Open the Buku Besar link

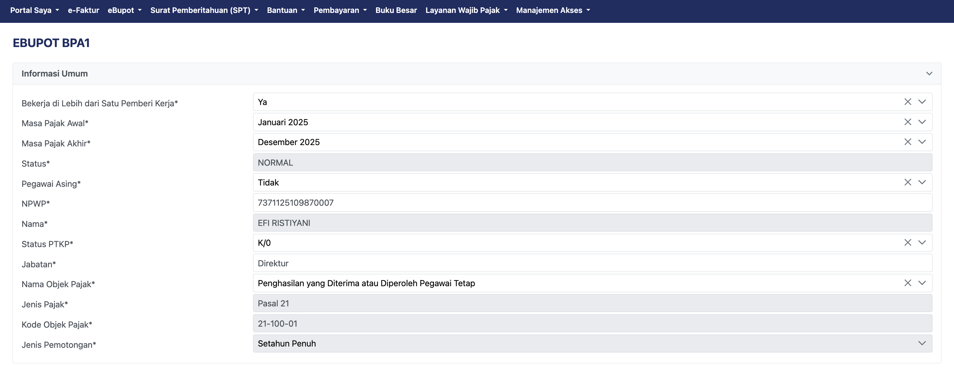(x=396, y=10)
